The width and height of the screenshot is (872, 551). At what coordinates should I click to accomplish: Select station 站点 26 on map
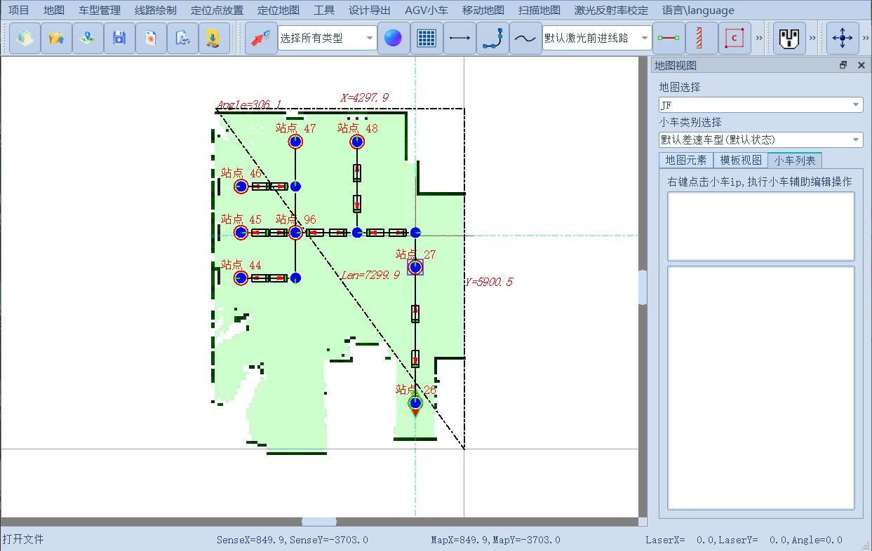(x=415, y=403)
